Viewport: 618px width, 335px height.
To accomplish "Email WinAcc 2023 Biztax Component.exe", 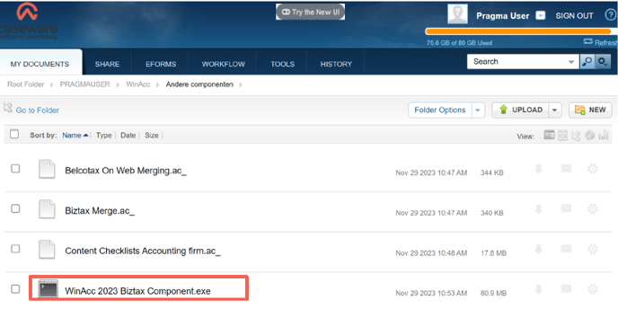I will coord(566,289).
